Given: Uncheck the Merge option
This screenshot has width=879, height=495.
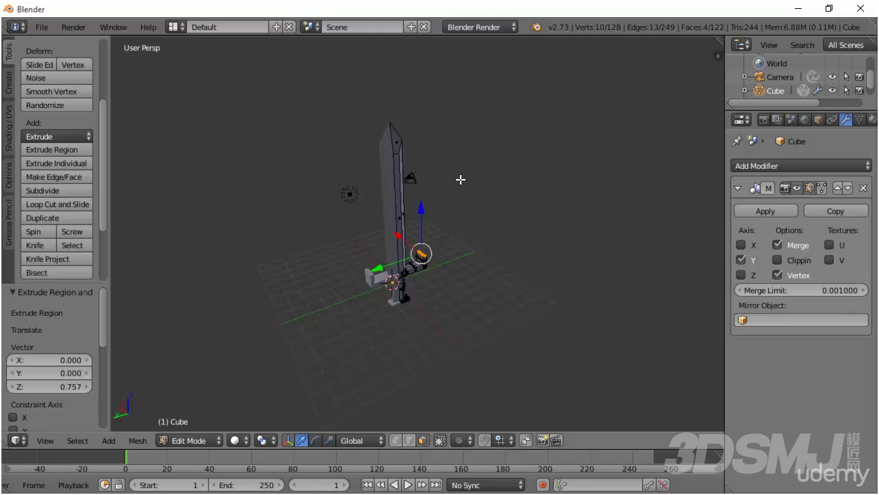Looking at the screenshot, I should point(777,245).
